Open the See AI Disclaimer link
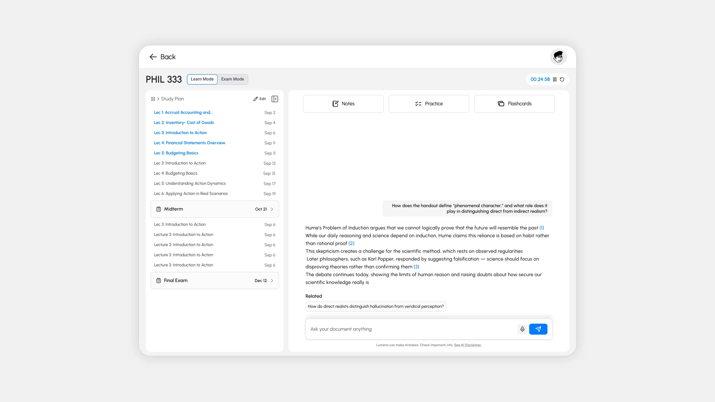This screenshot has width=715, height=402. 468,345
